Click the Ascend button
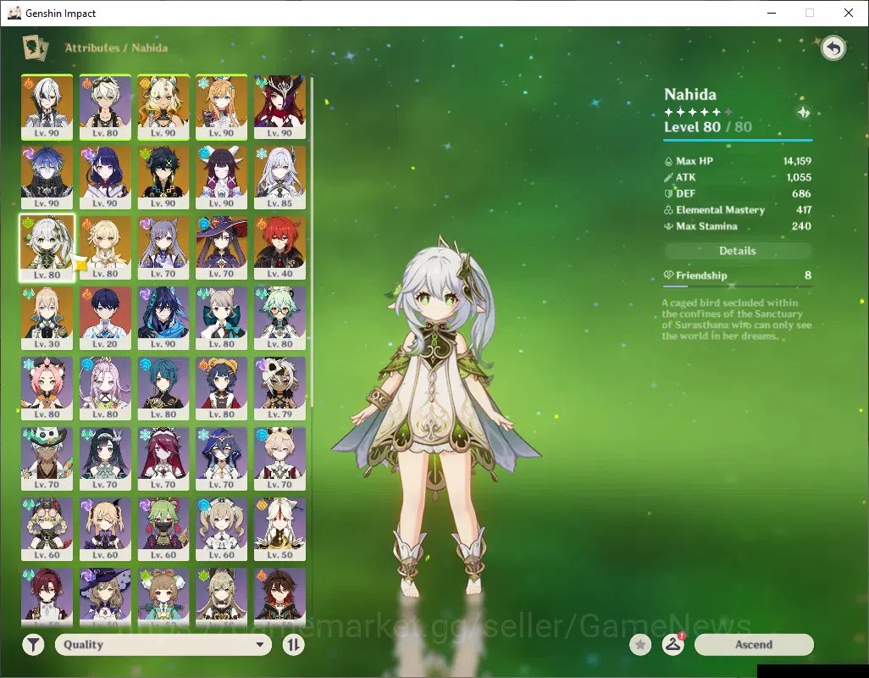The image size is (869, 678). tap(754, 645)
